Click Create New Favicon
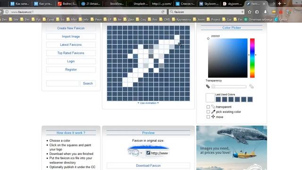 point(71,28)
